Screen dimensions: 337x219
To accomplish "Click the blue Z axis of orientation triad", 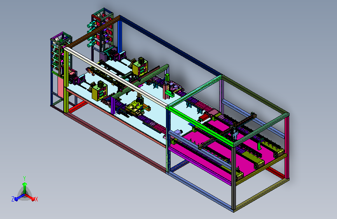I will (x=19, y=197).
